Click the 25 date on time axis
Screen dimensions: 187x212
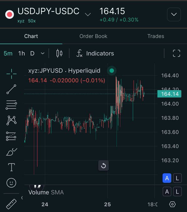click(107, 205)
